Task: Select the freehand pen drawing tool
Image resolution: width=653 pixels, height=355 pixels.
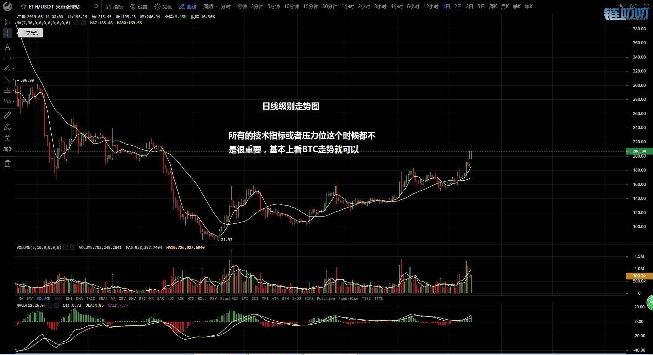Action: click(x=7, y=127)
